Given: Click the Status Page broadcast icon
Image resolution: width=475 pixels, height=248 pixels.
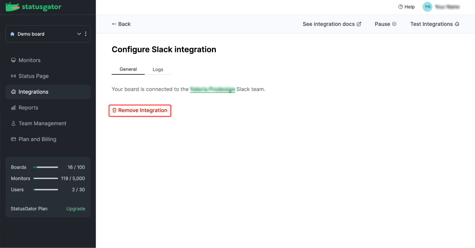Looking at the screenshot, I should (x=14, y=76).
